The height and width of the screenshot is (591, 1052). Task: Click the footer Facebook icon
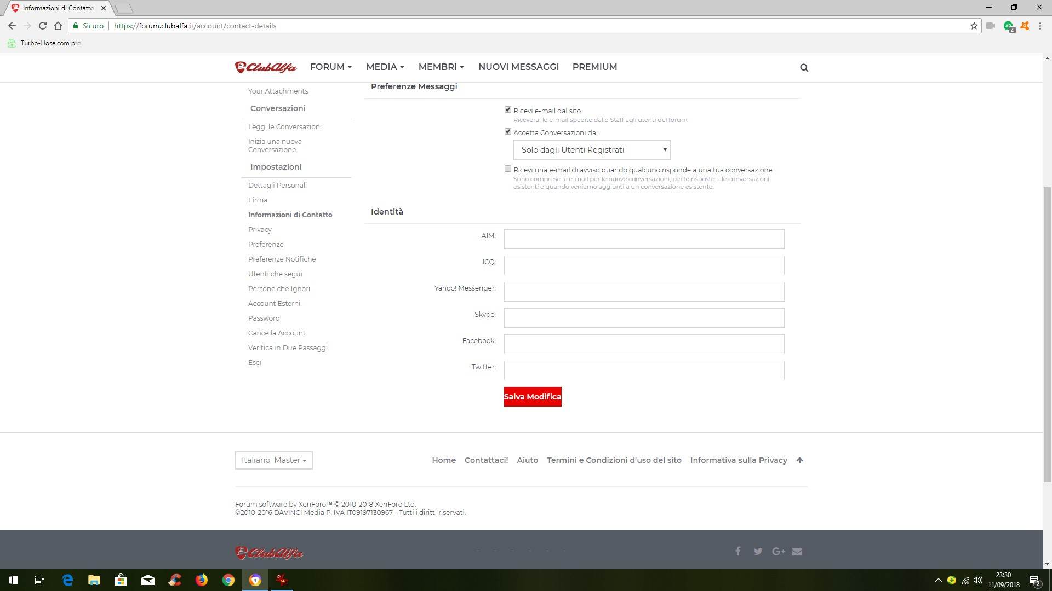click(x=738, y=551)
